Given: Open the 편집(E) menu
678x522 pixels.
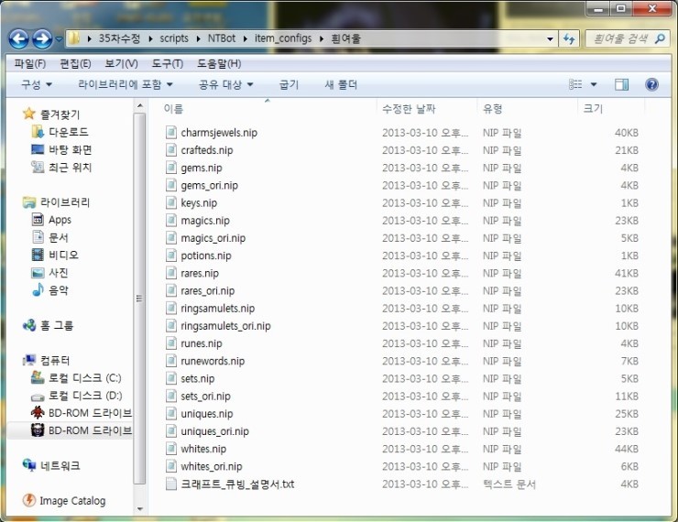Looking at the screenshot, I should (75, 64).
